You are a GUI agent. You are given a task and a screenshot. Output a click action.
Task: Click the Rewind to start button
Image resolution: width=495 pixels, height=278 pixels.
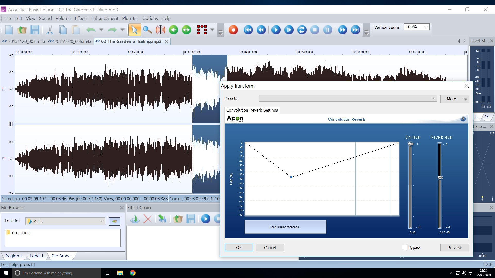[249, 30]
